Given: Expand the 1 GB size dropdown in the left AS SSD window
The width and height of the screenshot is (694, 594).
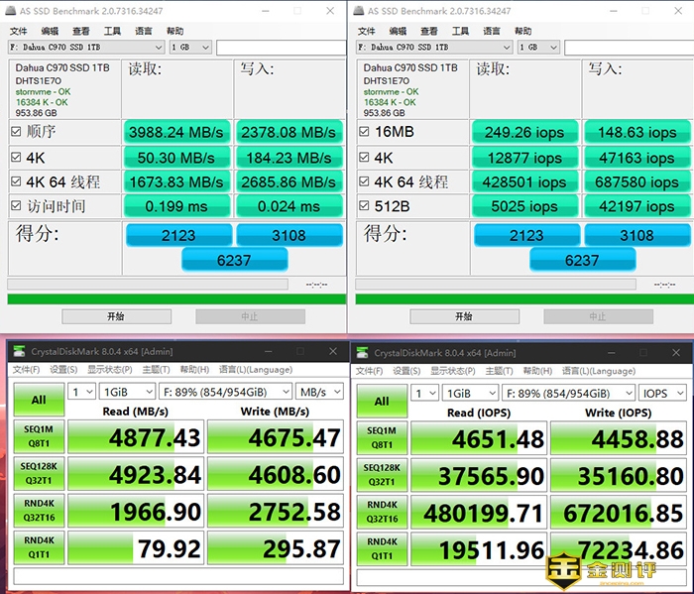Looking at the screenshot, I should point(190,47).
